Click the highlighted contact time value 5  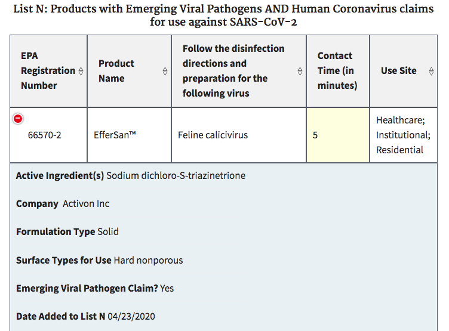[x=315, y=135]
